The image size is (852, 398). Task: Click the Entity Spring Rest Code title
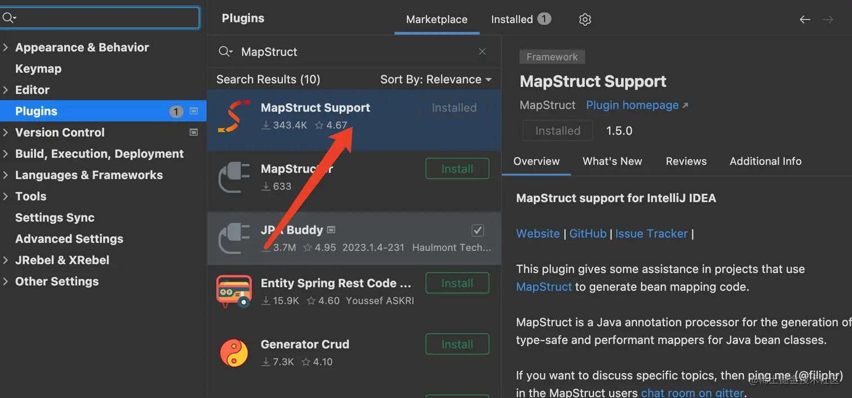336,283
